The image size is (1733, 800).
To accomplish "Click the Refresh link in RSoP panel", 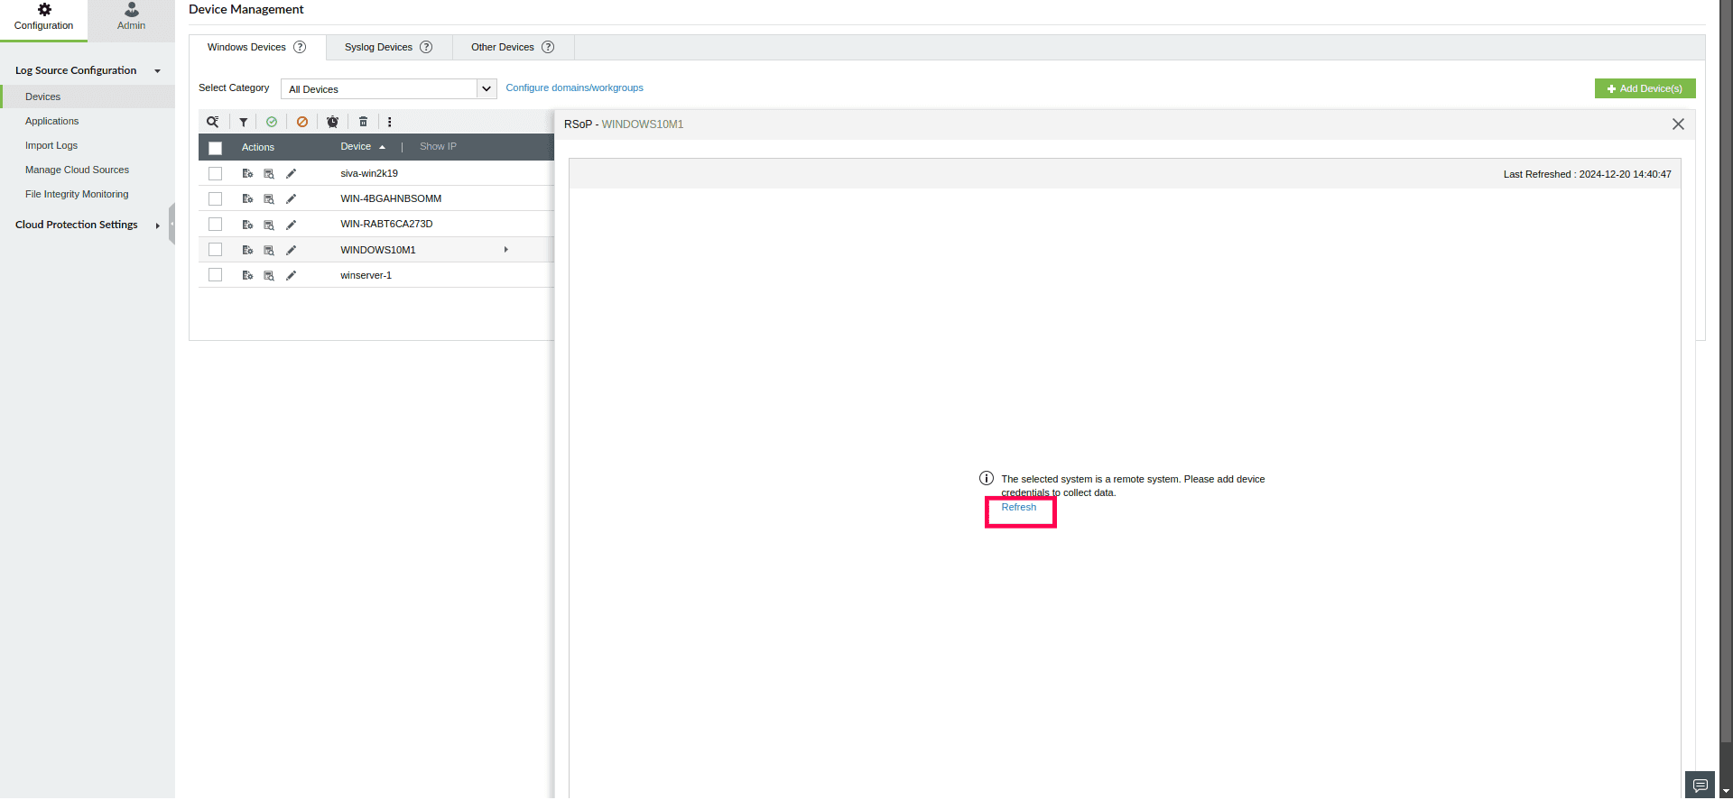I will tap(1018, 507).
